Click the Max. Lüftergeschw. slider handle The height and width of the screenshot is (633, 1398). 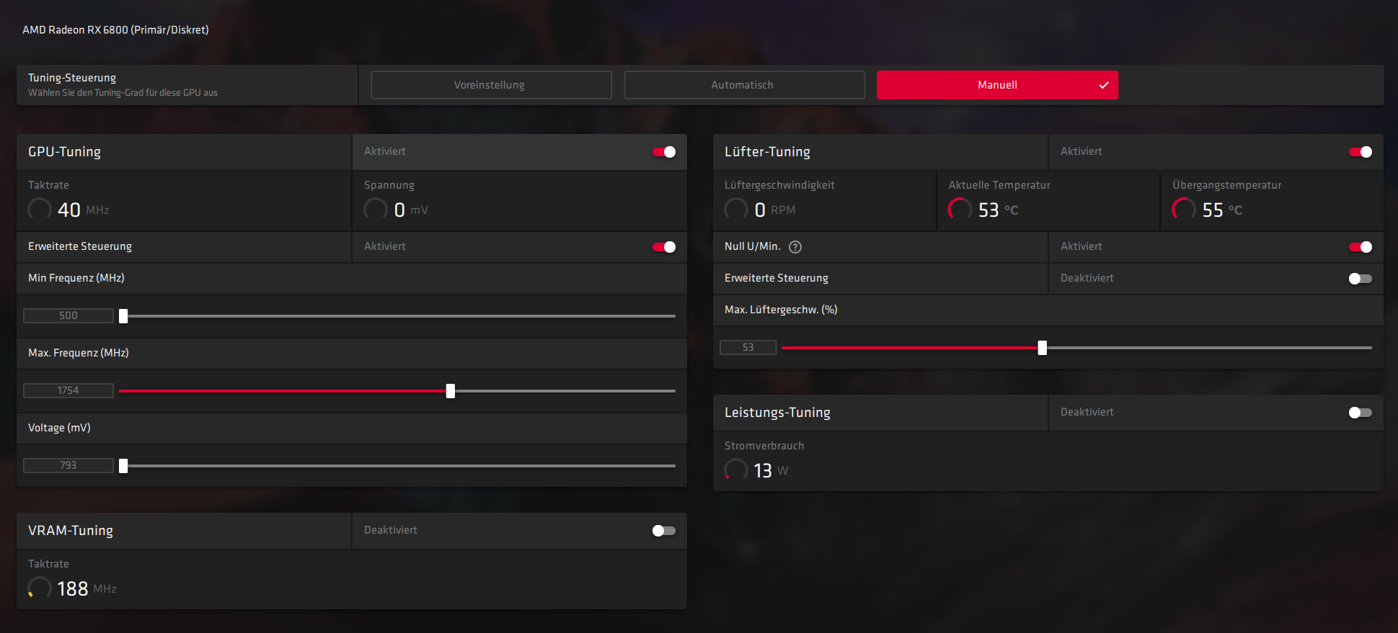[1042, 348]
